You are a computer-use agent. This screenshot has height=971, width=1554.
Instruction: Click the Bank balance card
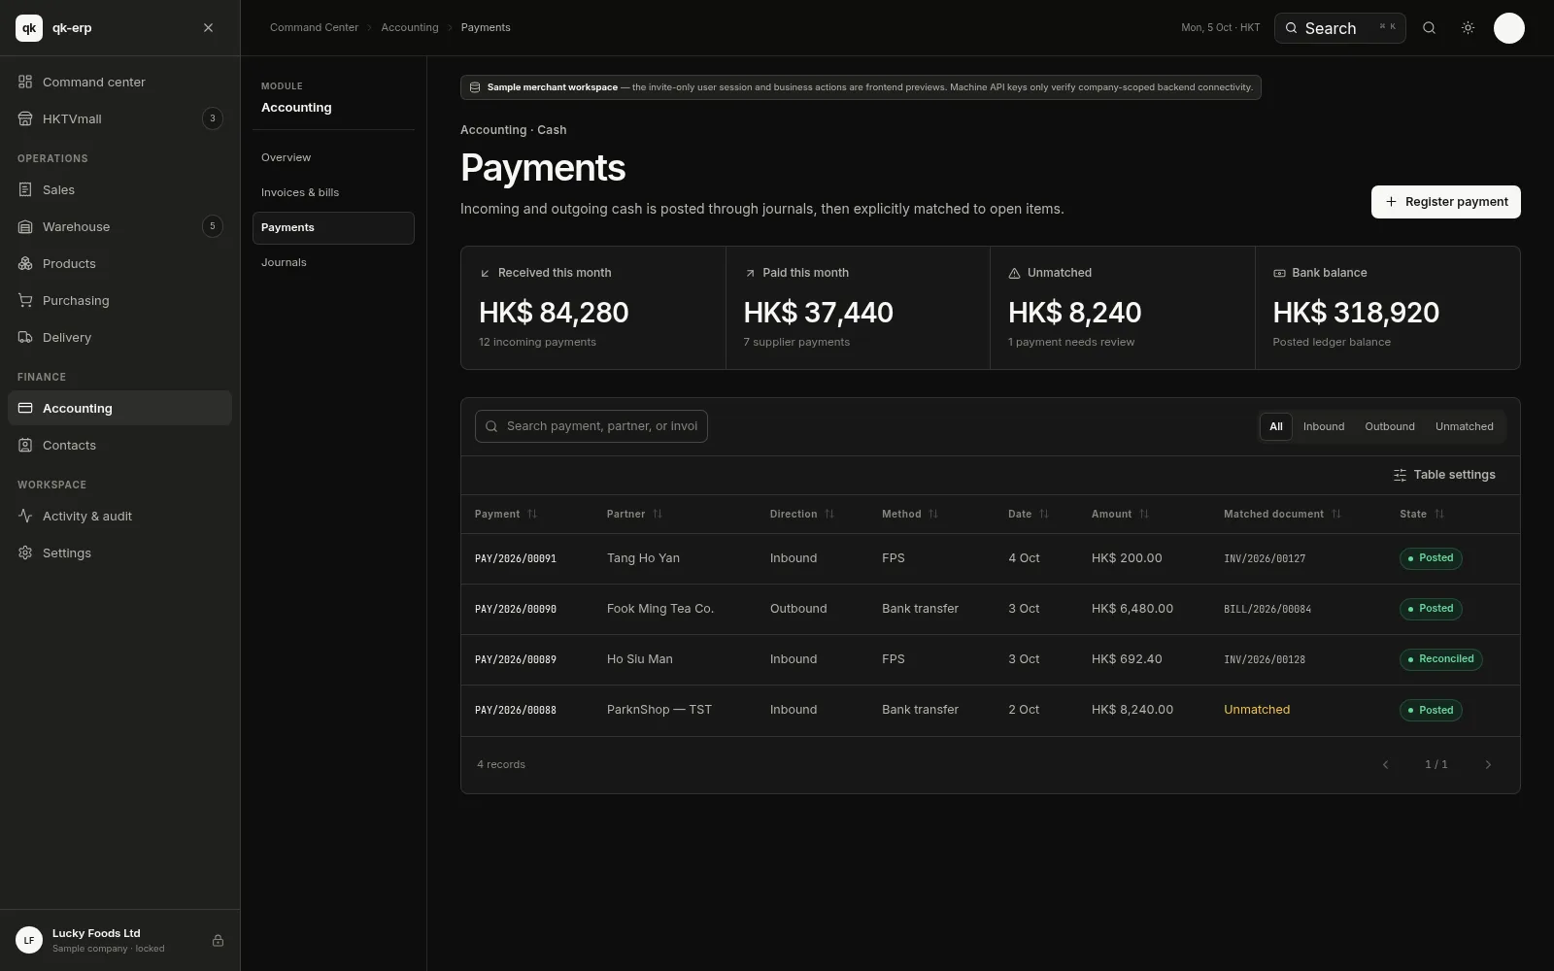coord(1388,308)
